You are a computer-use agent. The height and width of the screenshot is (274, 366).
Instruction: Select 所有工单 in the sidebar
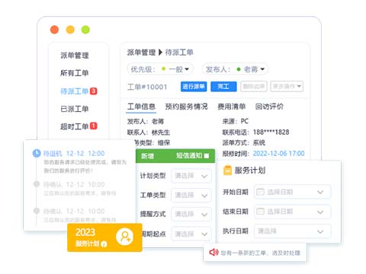pyautogui.click(x=75, y=73)
